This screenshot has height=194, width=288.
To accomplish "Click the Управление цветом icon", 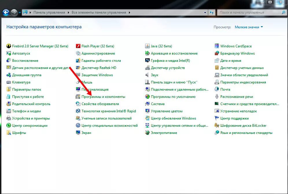I will (147, 111).
